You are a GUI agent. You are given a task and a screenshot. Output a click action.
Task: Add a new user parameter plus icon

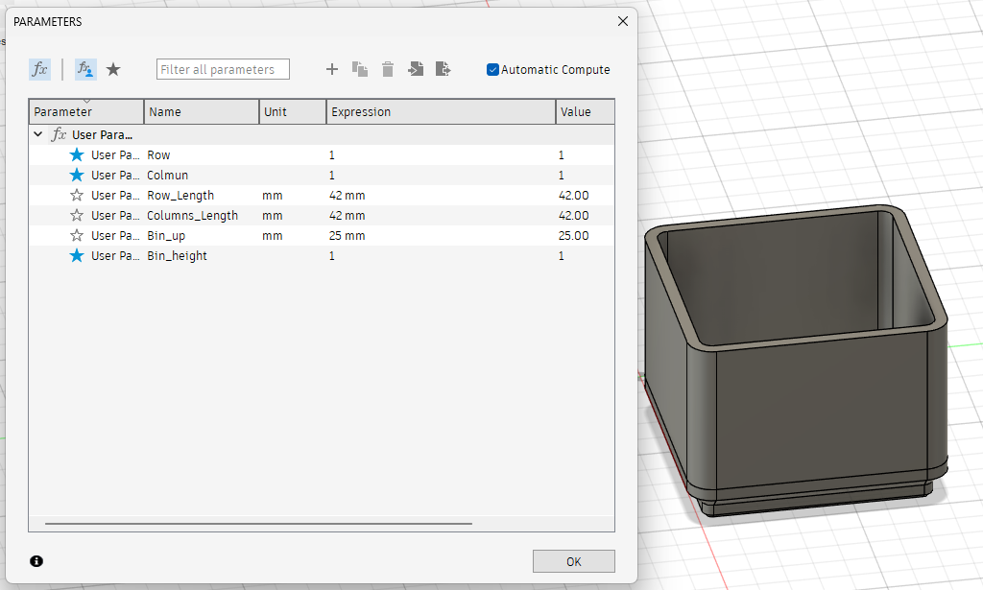332,69
